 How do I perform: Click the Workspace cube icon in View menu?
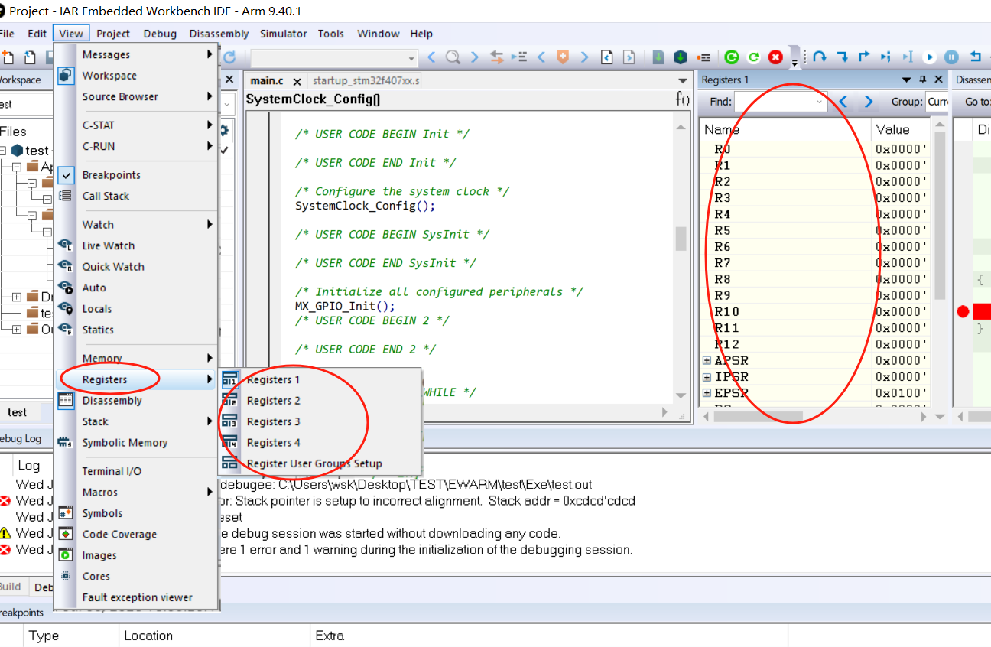[x=67, y=76]
